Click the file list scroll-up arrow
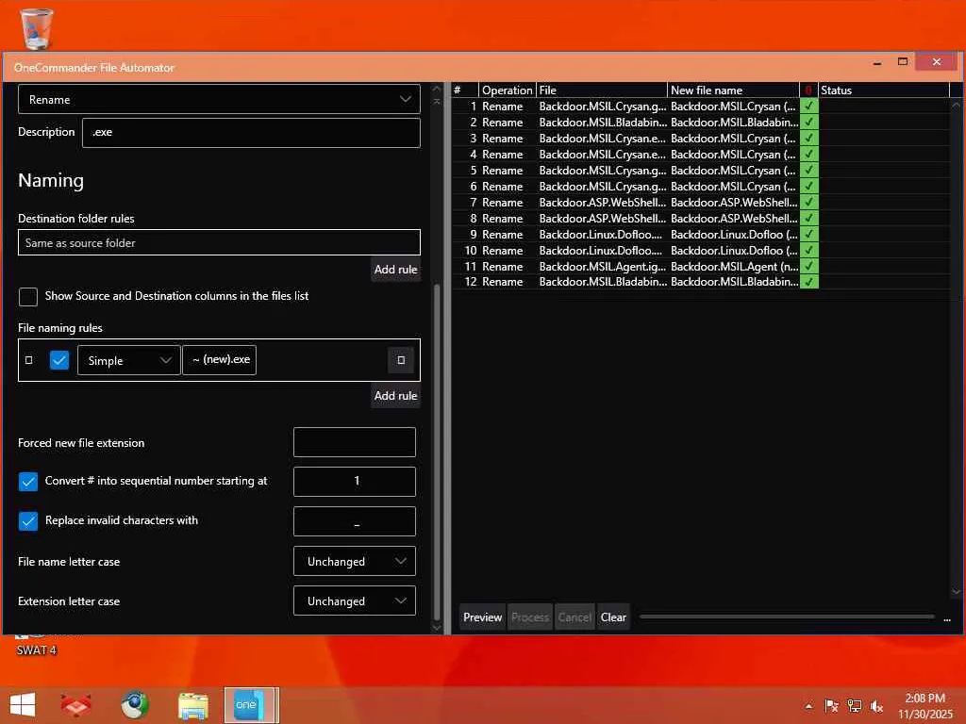966x724 pixels. point(956,106)
